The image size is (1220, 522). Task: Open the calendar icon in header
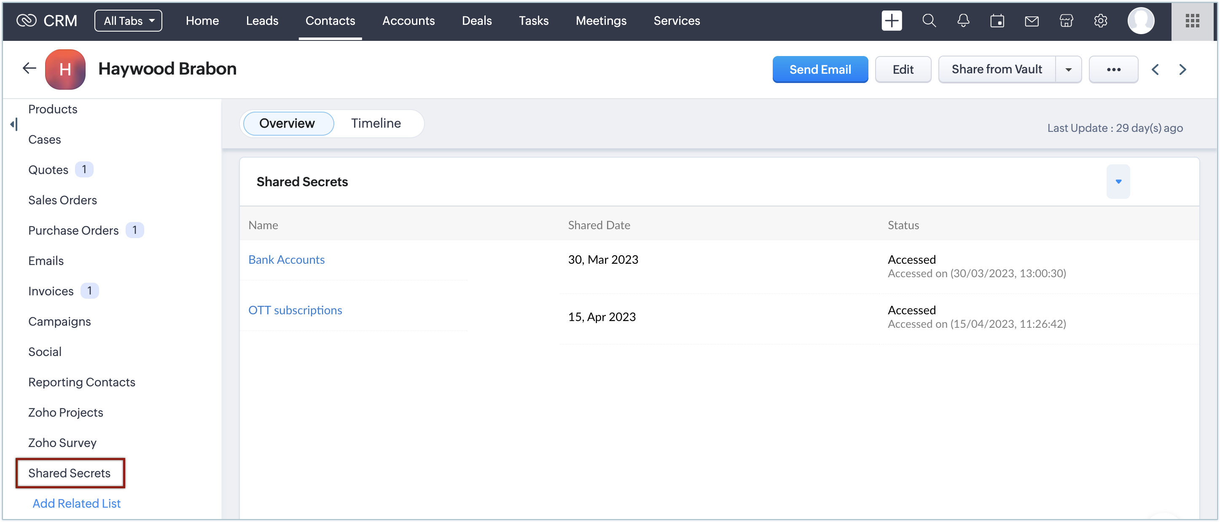tap(997, 21)
